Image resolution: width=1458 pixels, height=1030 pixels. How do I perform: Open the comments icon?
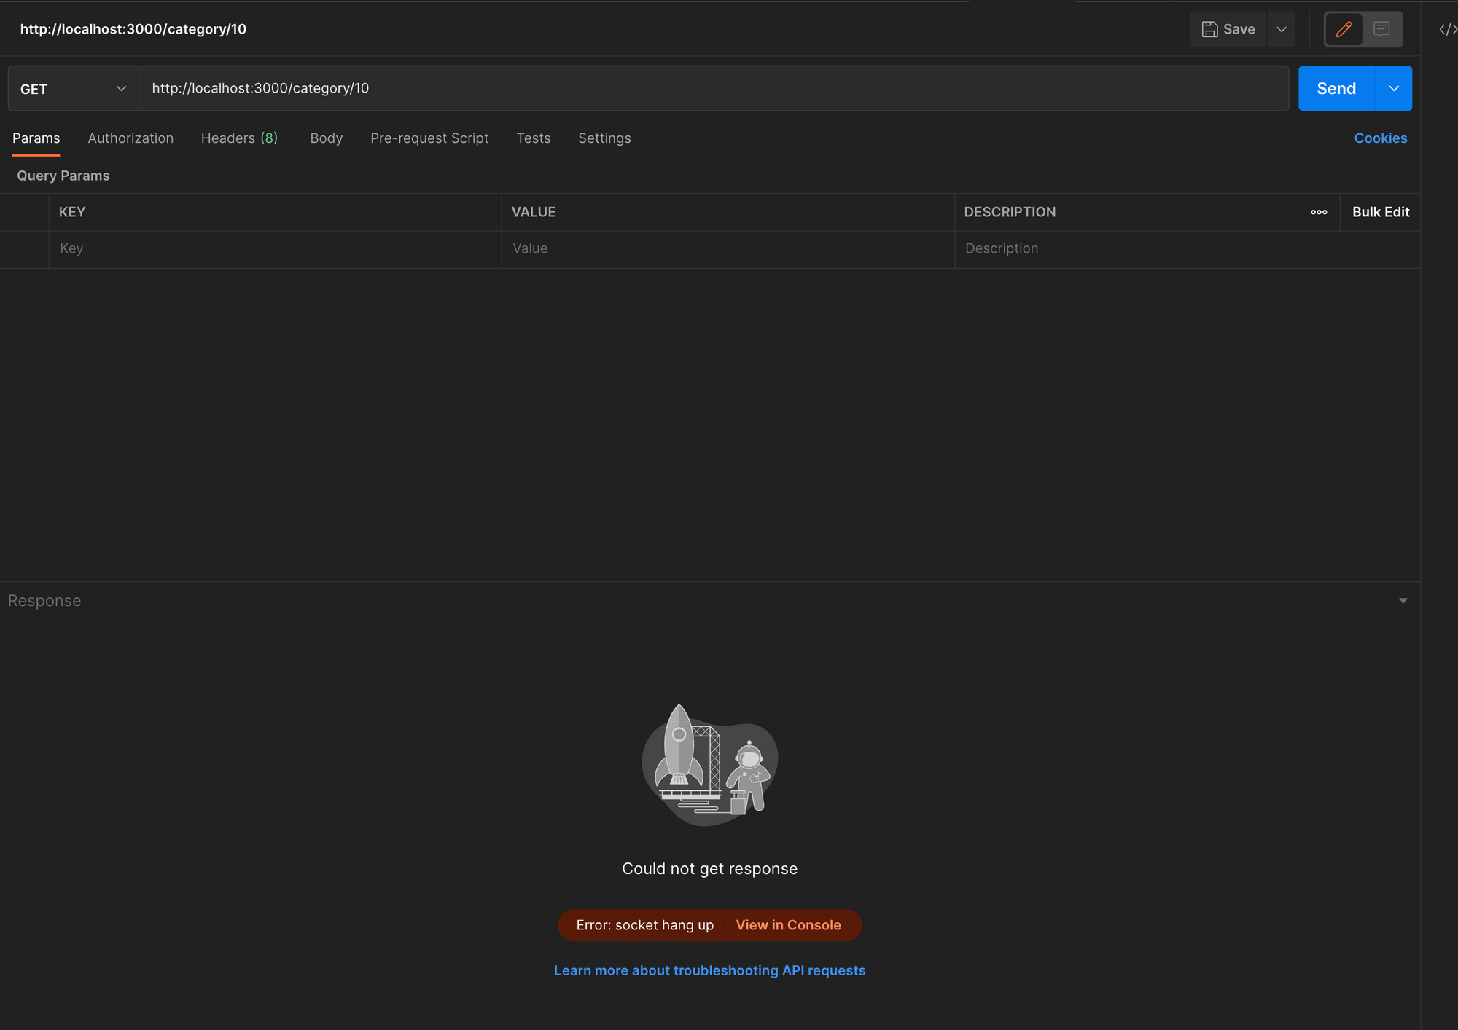tap(1381, 29)
